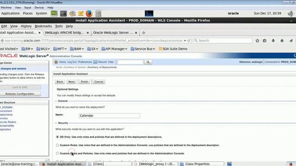Open the GNOME Applications menu
Screen dimensions: 296x166
pyautogui.click(x=10, y=13)
